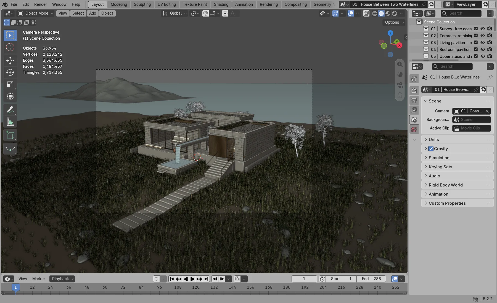Uncheck the Gravity checkbox
This screenshot has width=497, height=303.
(431, 149)
